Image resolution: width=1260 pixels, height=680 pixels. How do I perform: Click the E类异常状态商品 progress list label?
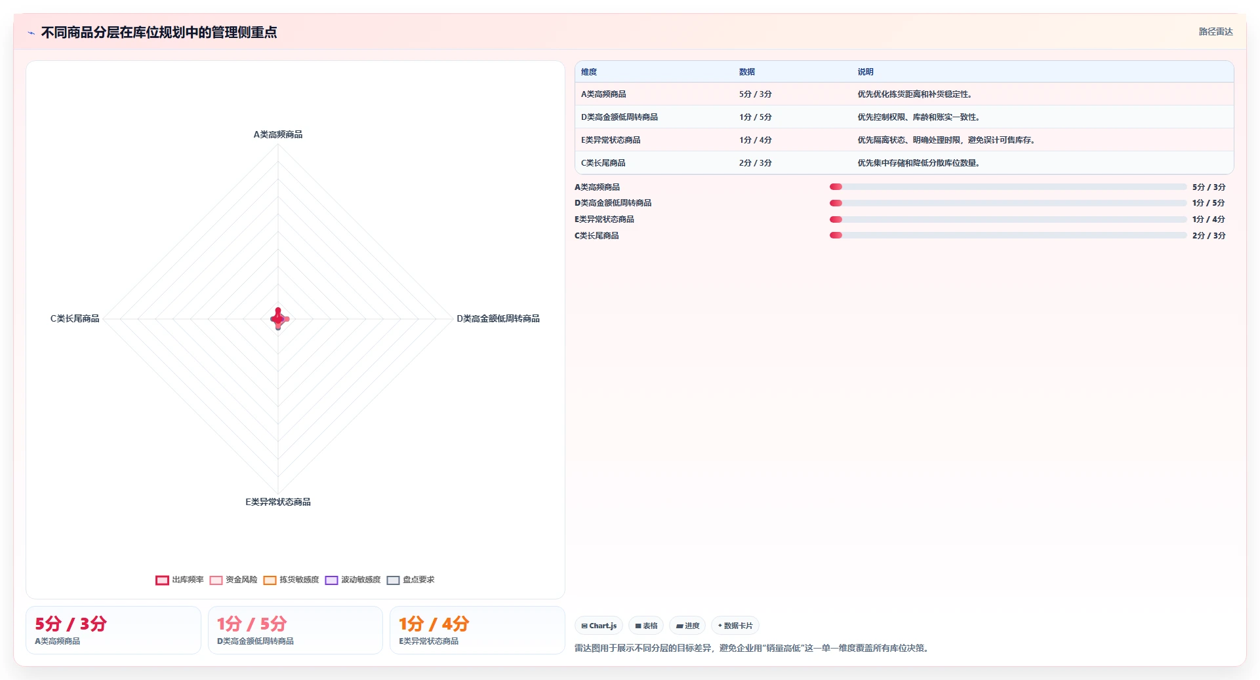coord(605,219)
